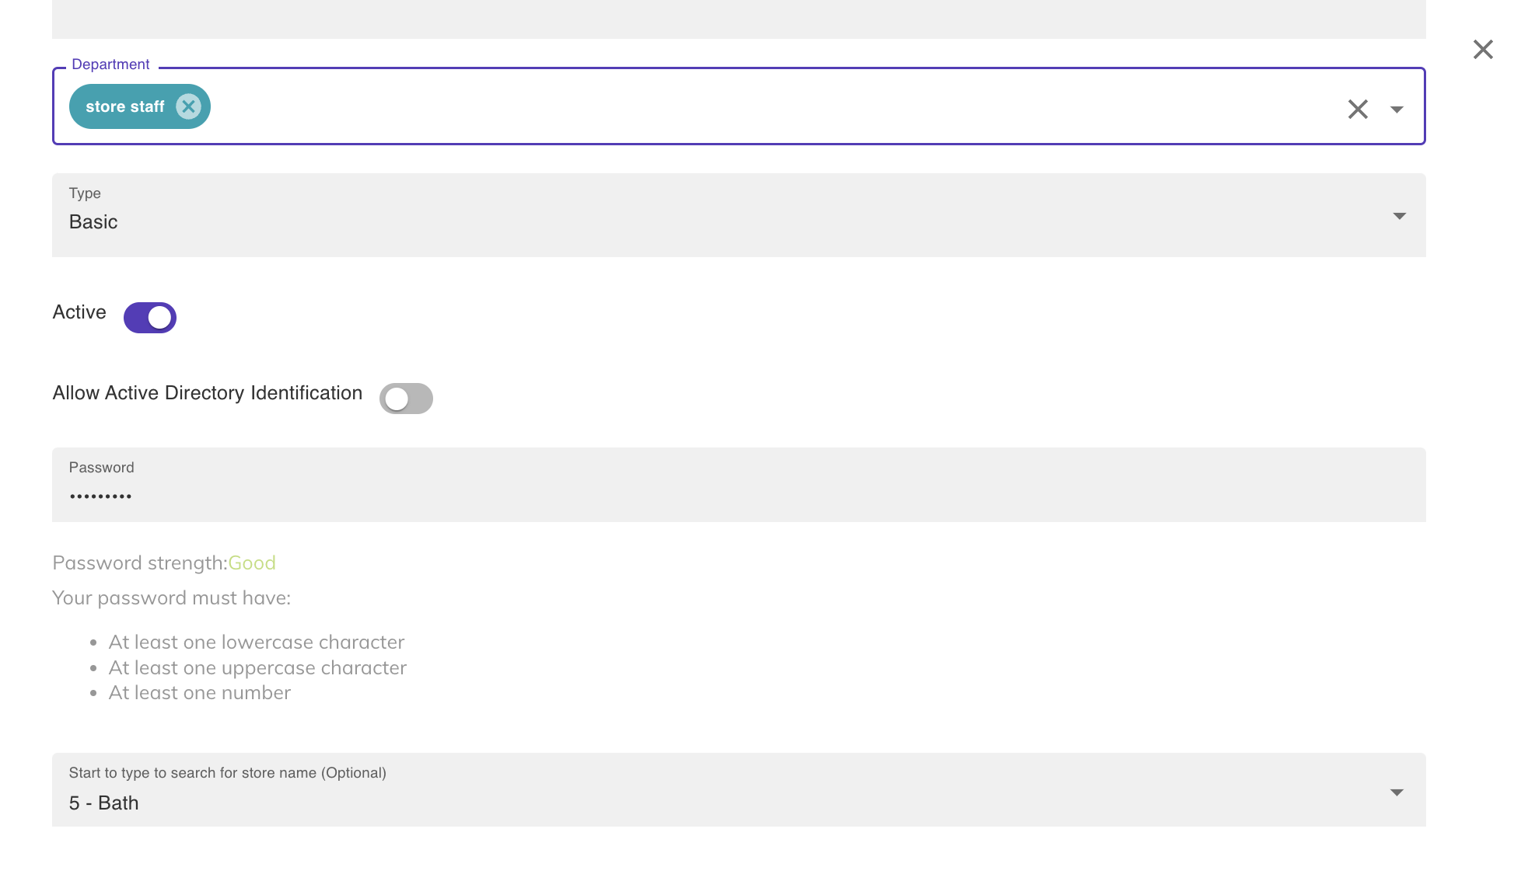Image resolution: width=1535 pixels, height=881 pixels.
Task: Click the 5 - Bath store value
Action: tap(103, 803)
